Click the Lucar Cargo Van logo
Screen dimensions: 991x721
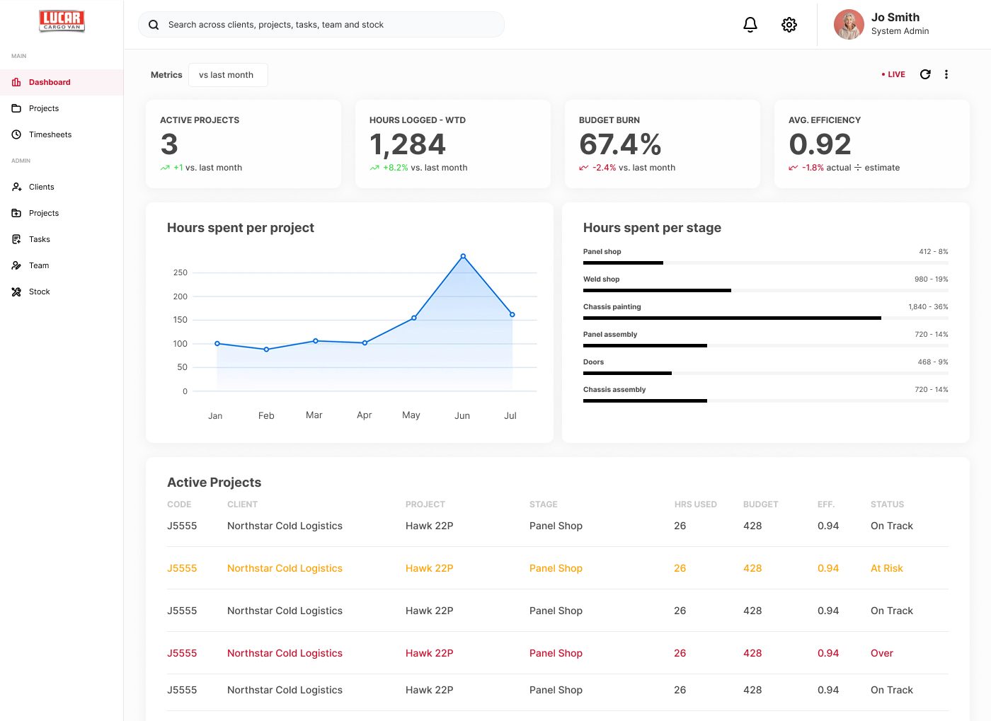pyautogui.click(x=62, y=21)
